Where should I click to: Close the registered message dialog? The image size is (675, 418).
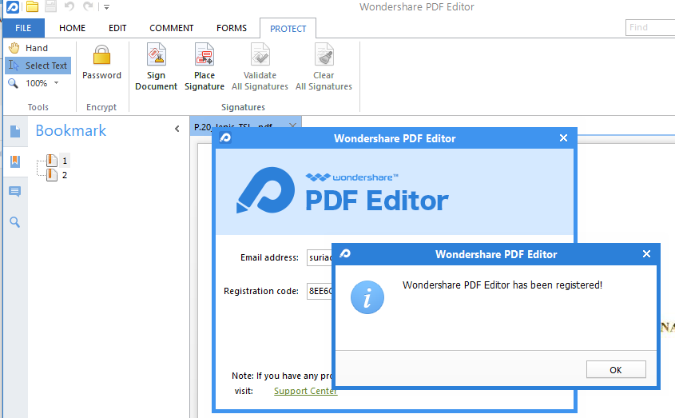[646, 254]
